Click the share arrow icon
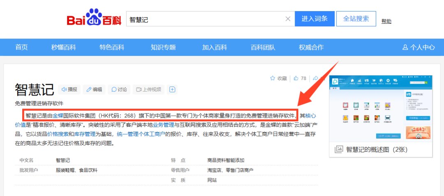Viewport: 444px width, 196px height. tap(315, 78)
